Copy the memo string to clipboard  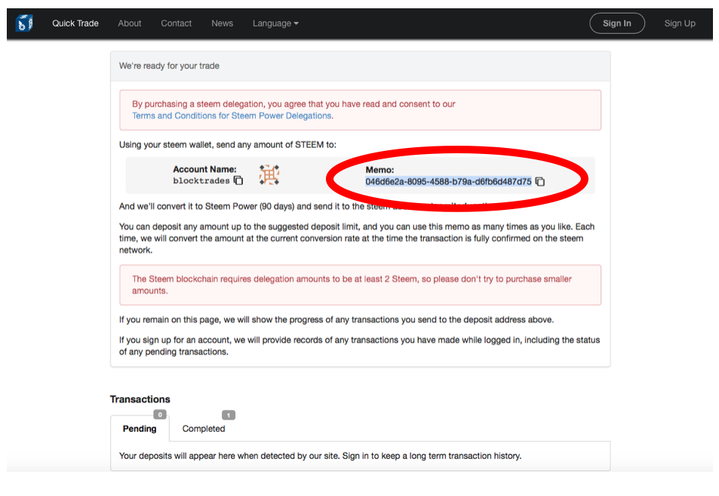(x=540, y=182)
